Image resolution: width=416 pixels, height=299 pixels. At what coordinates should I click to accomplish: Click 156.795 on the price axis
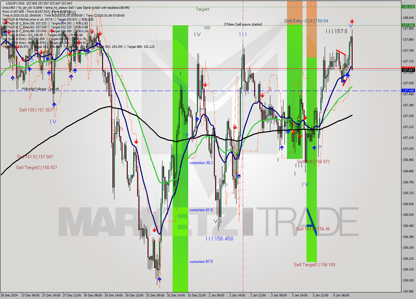(x=408, y=182)
